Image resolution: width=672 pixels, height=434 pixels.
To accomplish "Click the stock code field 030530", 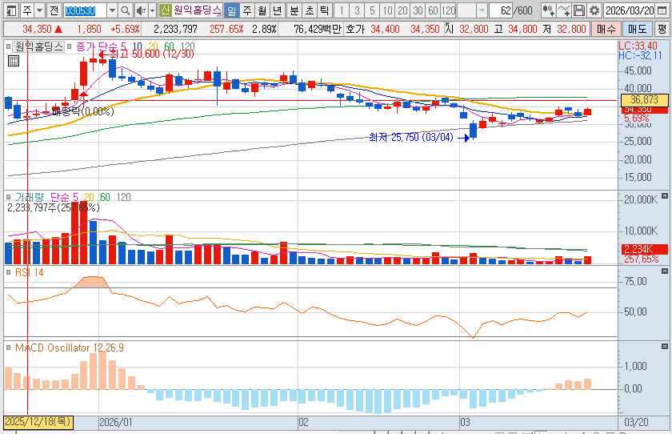I will click(x=85, y=10).
